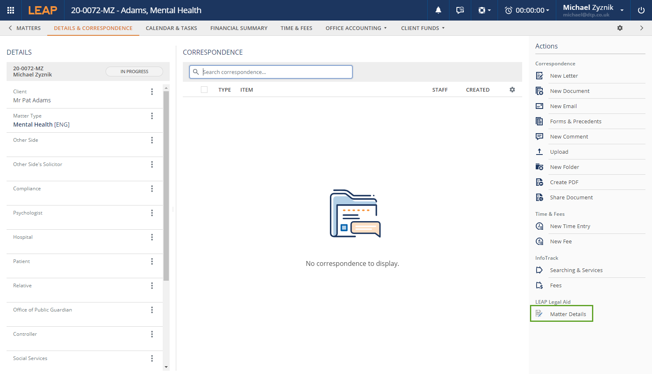This screenshot has width=652, height=374.
Task: Click the Upload action icon
Action: coord(539,152)
